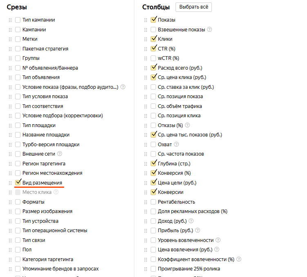Click help icon next to Уровень вовлеченности
The height and width of the screenshot is (277, 307).
pyautogui.click(x=218, y=240)
